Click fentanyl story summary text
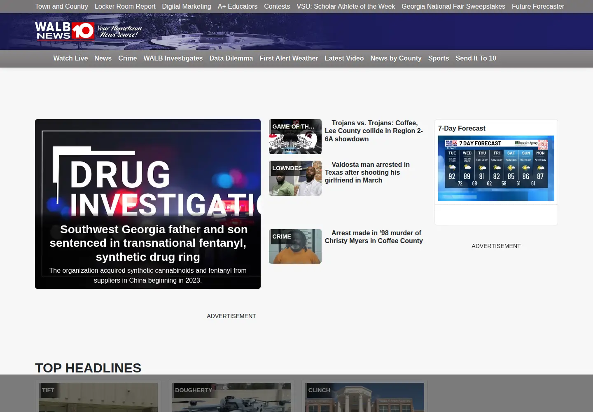Image resolution: width=593 pixels, height=412 pixels. tap(148, 275)
